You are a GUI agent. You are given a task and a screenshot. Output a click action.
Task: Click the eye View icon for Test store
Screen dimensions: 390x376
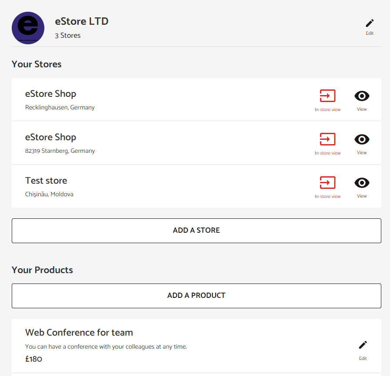click(362, 187)
